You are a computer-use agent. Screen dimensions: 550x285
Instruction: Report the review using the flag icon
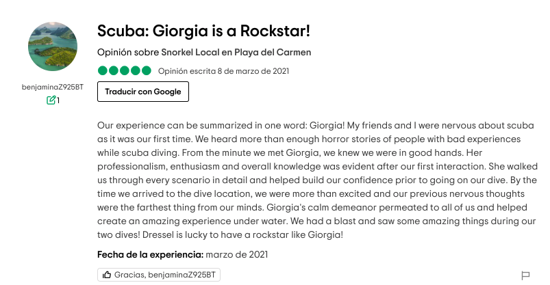525,275
